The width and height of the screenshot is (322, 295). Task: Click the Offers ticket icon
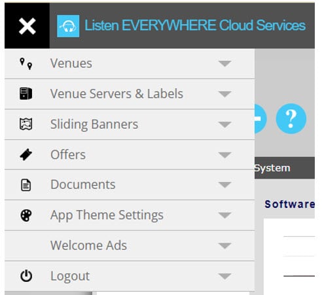(26, 154)
